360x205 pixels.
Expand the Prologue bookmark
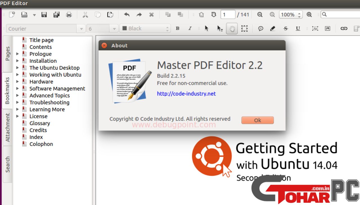17,54
